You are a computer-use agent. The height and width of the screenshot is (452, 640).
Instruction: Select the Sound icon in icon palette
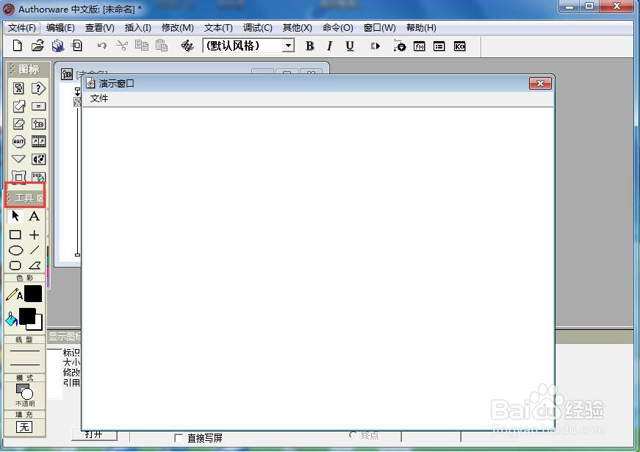(x=38, y=159)
